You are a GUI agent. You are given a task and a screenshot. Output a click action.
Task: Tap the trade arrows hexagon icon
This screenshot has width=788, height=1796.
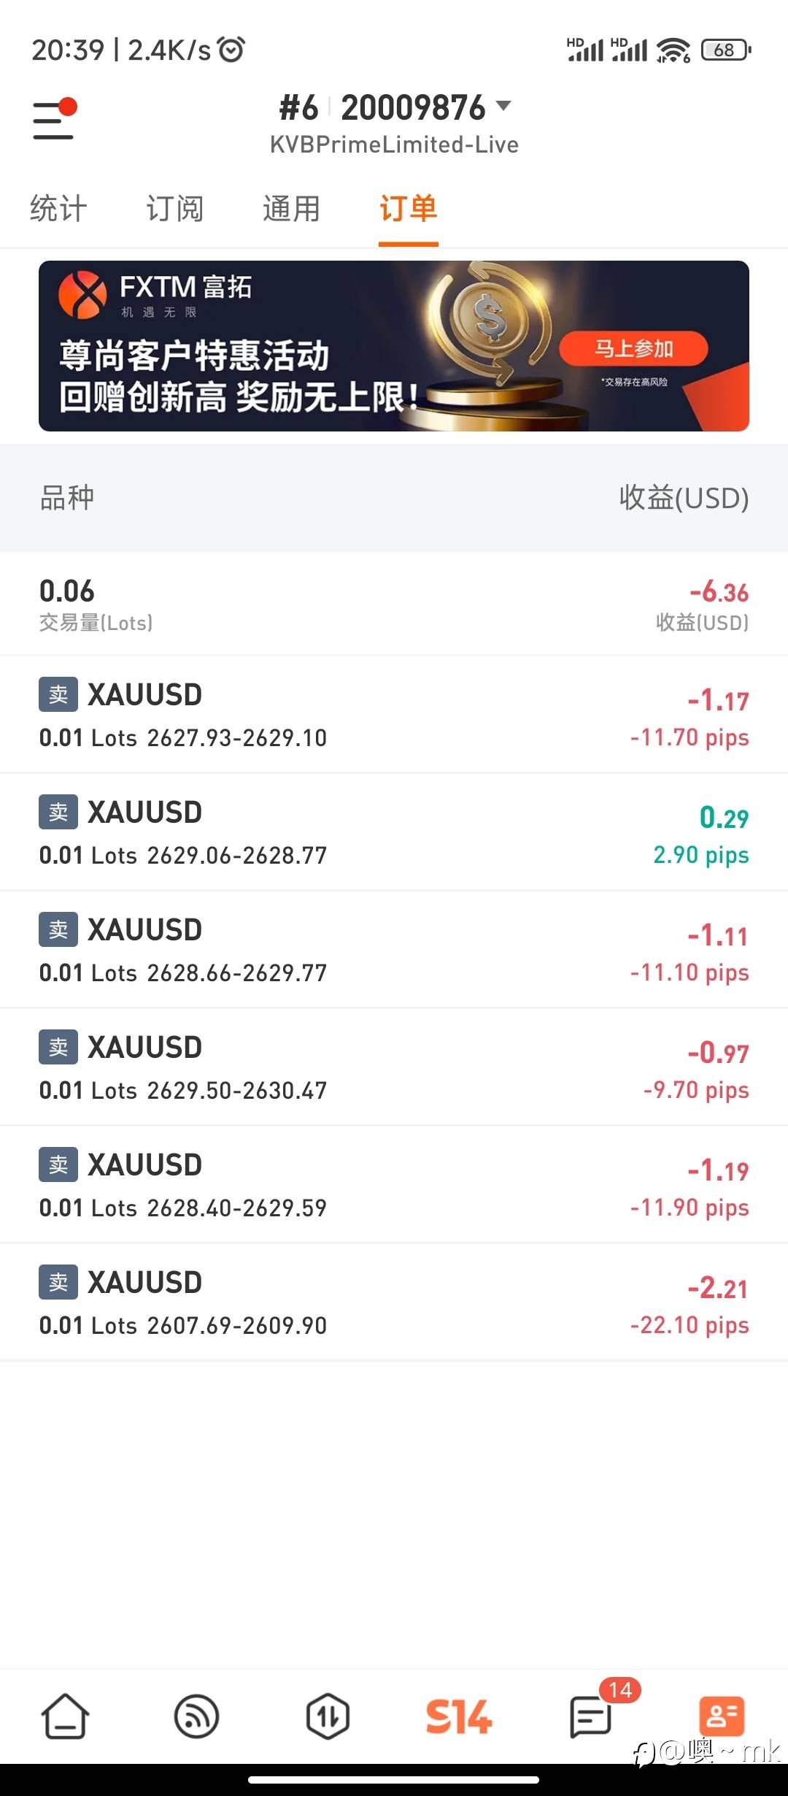(x=328, y=1716)
